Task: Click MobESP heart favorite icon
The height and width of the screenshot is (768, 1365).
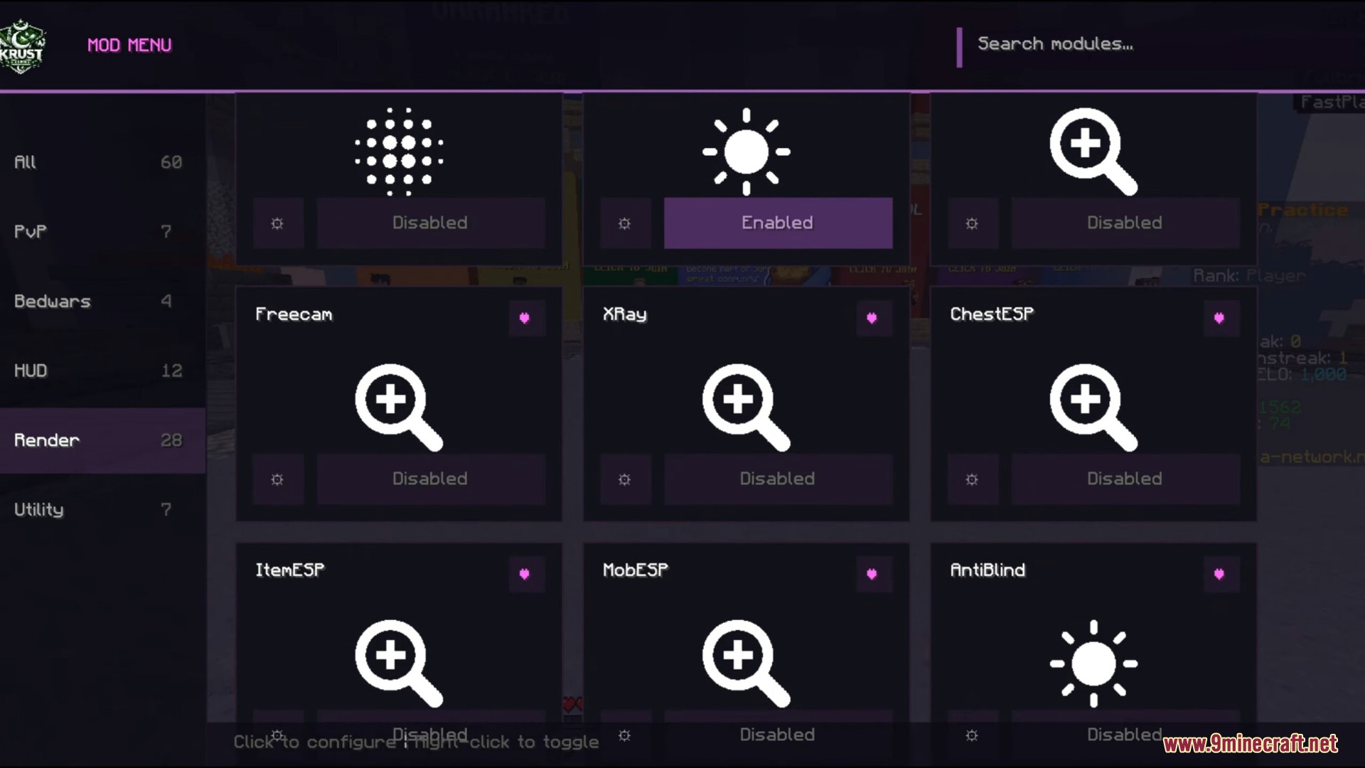Action: (x=872, y=574)
